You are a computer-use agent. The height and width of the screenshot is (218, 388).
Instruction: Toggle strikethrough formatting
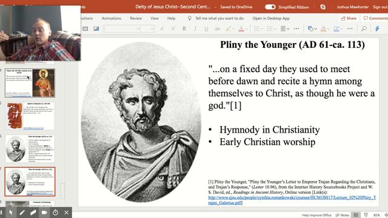tap(218, 29)
